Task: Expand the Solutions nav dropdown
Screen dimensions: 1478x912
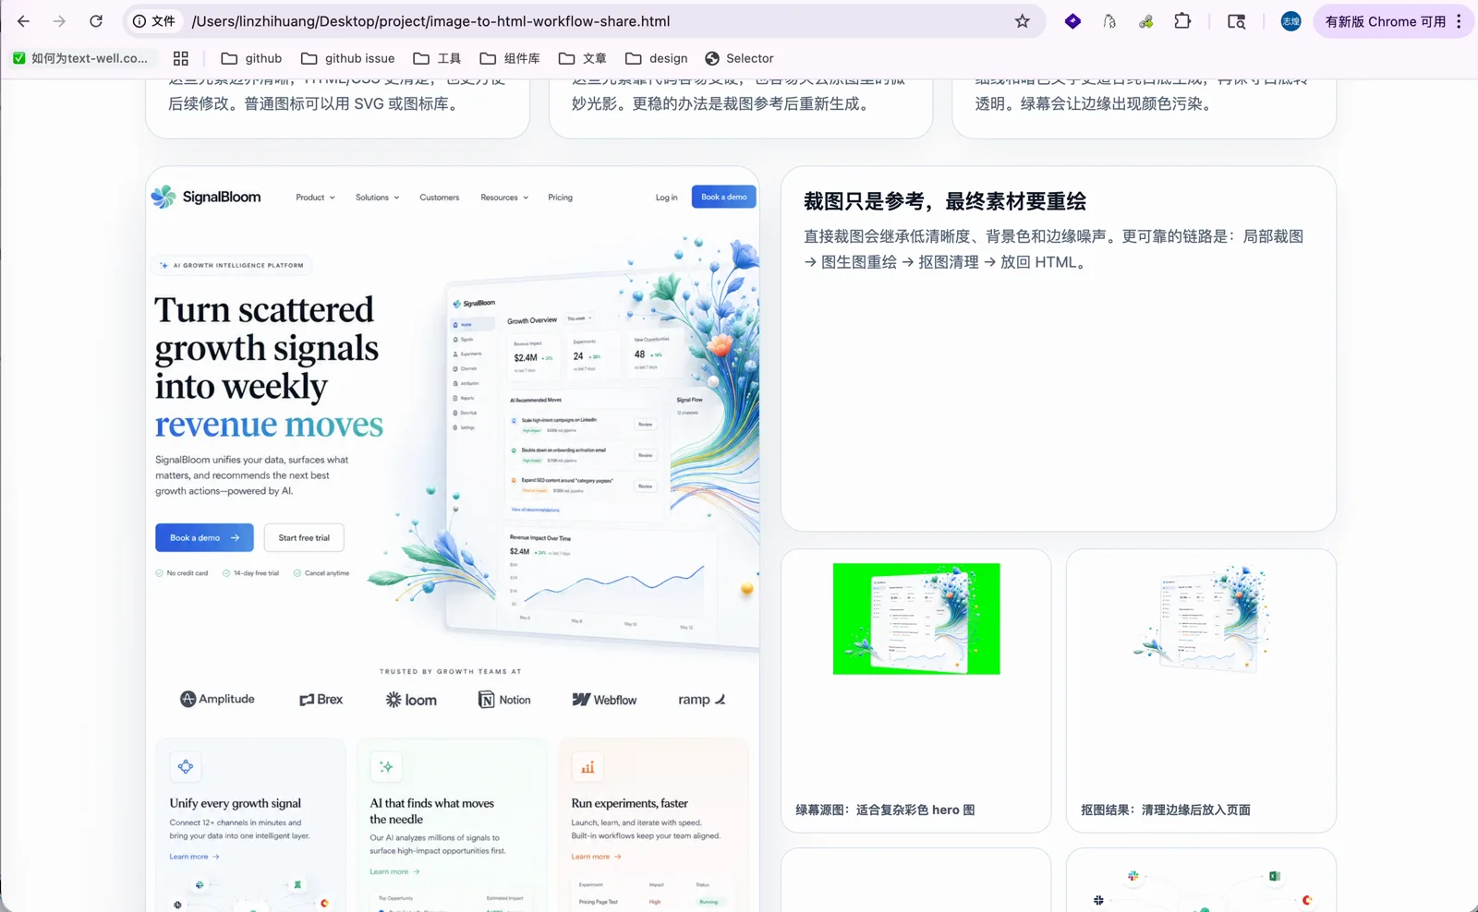Action: pos(377,198)
